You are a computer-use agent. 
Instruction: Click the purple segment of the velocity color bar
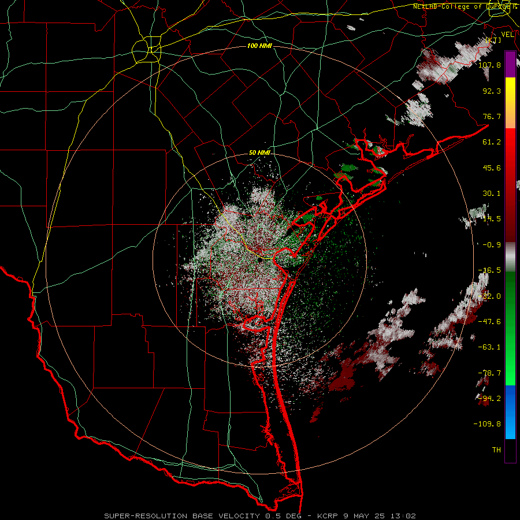tap(510, 65)
